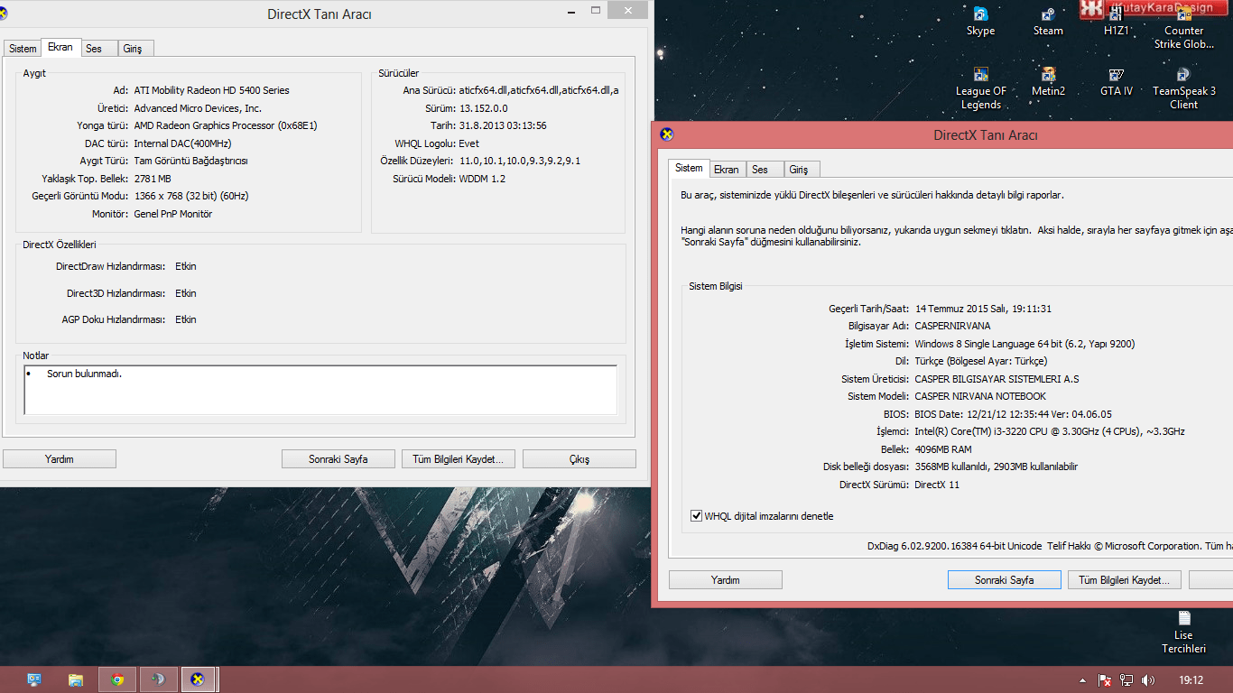The height and width of the screenshot is (693, 1233).
Task: Click the GTA IV desktop icon
Action: pos(1116,82)
